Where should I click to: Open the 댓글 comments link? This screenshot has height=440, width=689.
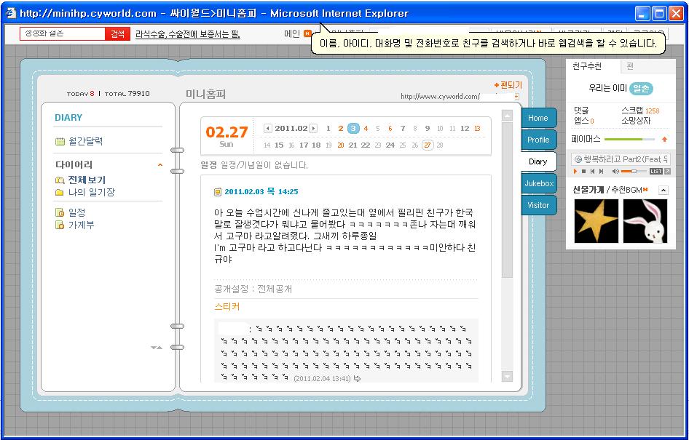coord(581,111)
